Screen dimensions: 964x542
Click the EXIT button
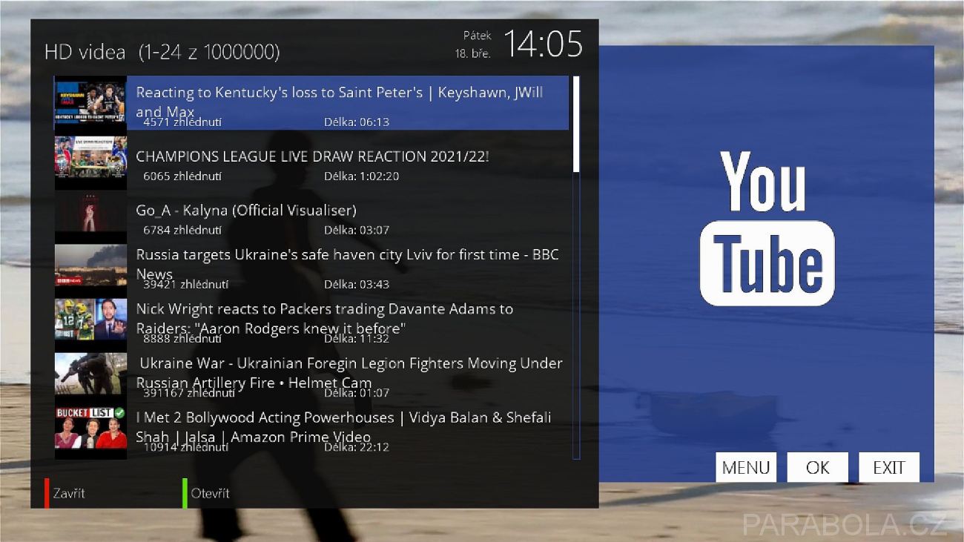[889, 467]
